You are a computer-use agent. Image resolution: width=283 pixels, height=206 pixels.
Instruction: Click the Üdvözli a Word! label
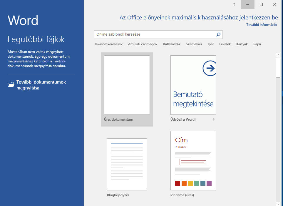coord(183,119)
